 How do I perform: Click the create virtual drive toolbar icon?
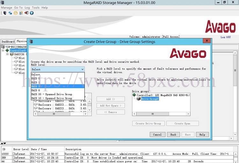(21, 13)
